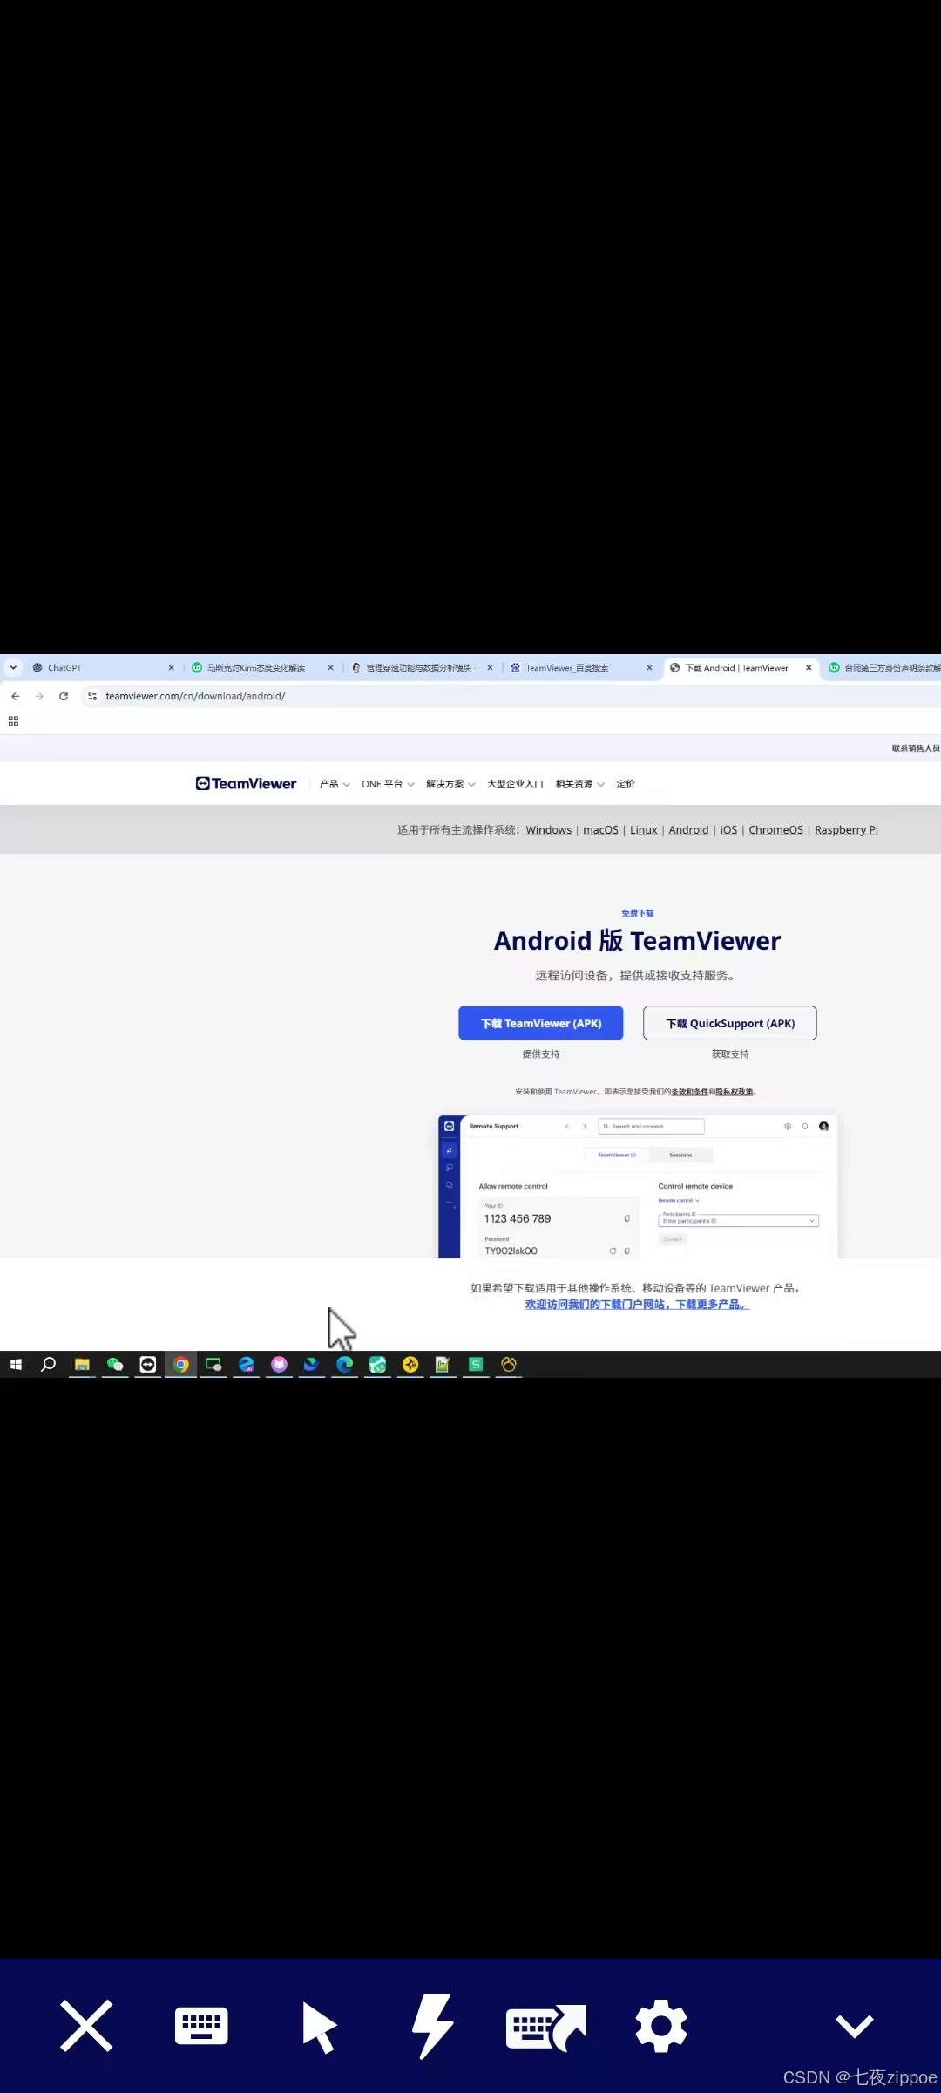
Task: Open the Windows Start button
Action: pyautogui.click(x=16, y=1365)
